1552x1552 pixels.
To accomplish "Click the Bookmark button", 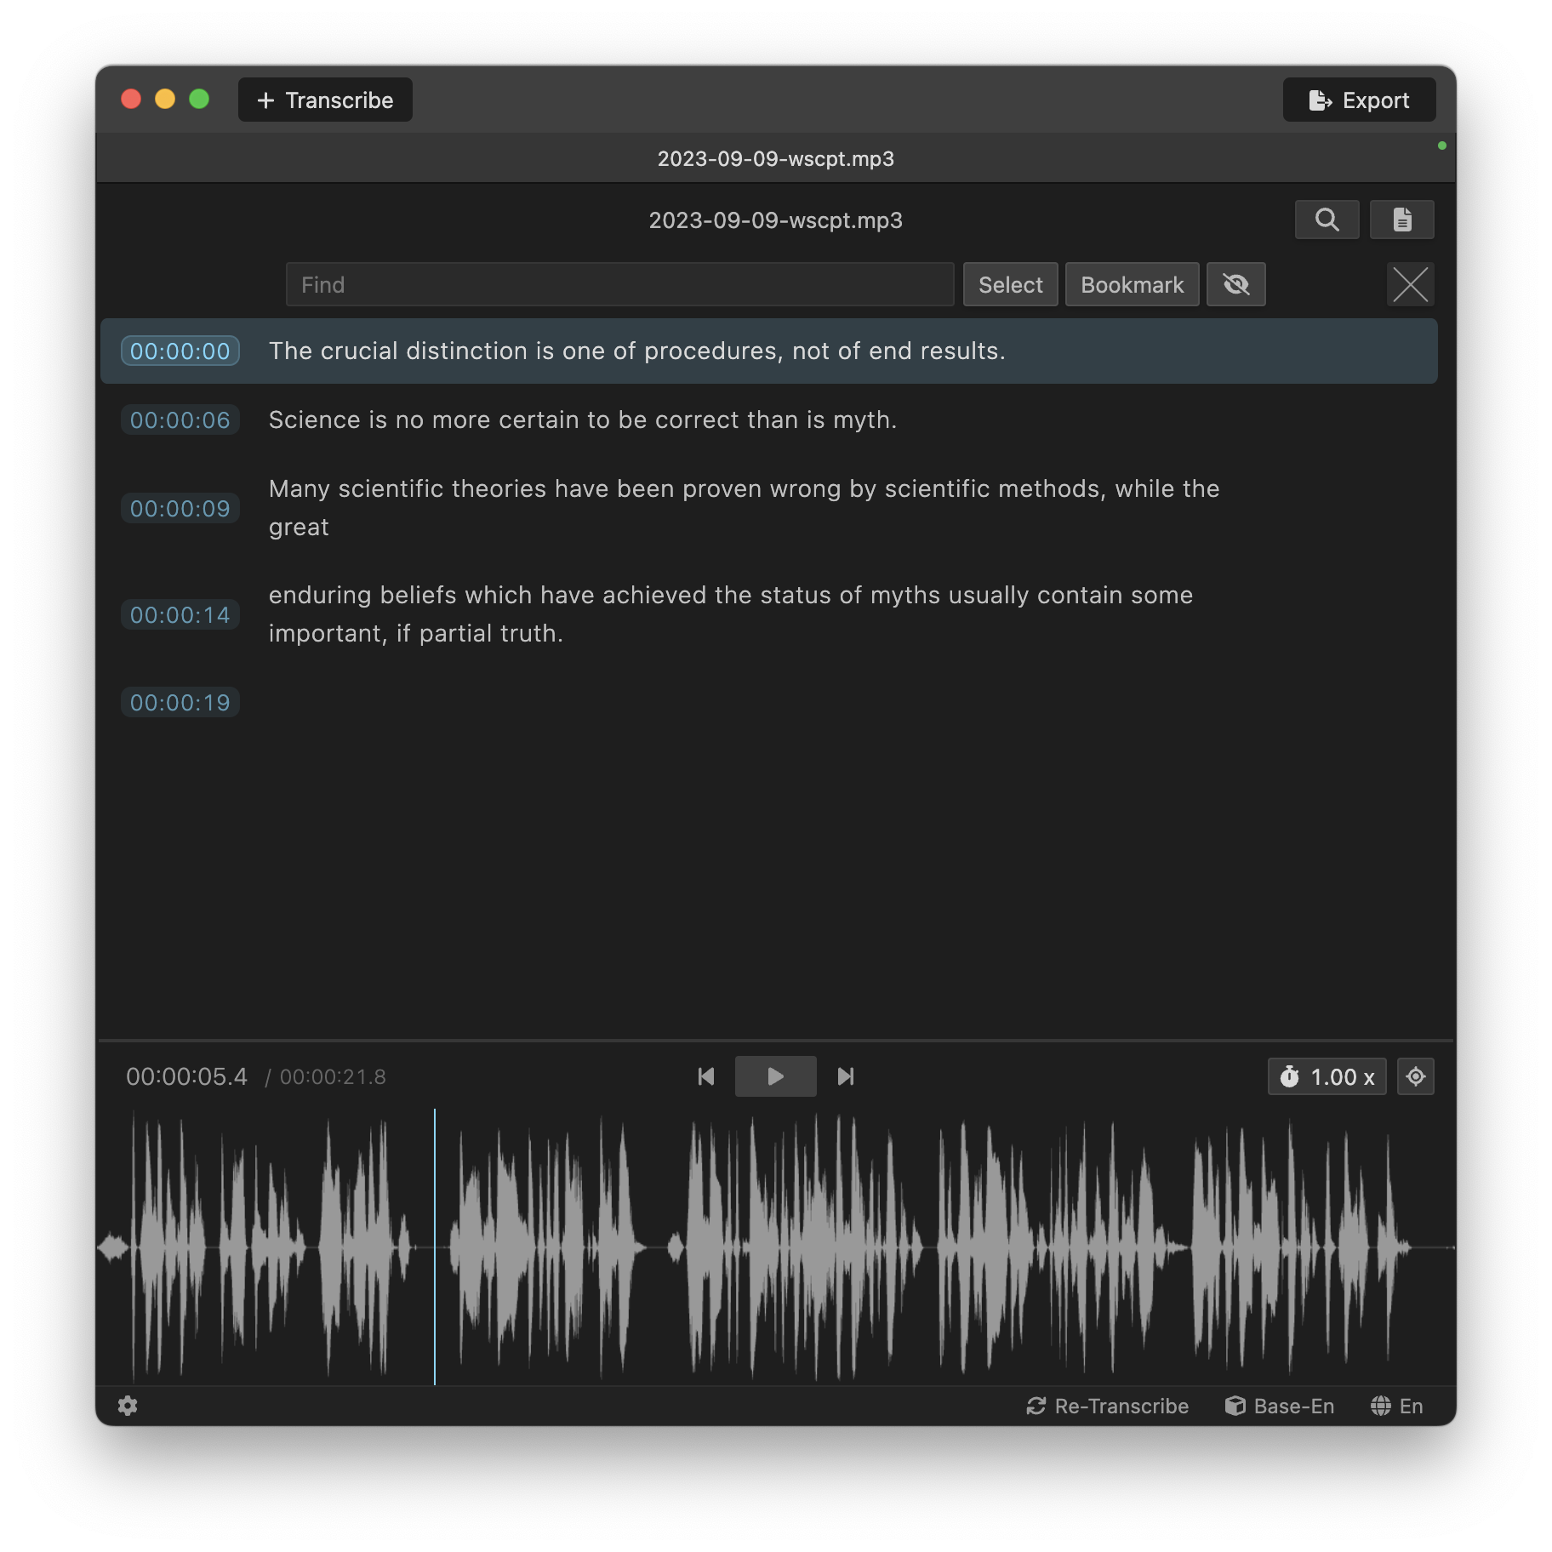I will 1132,284.
